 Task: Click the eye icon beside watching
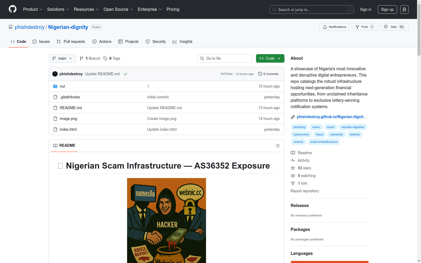(x=293, y=176)
